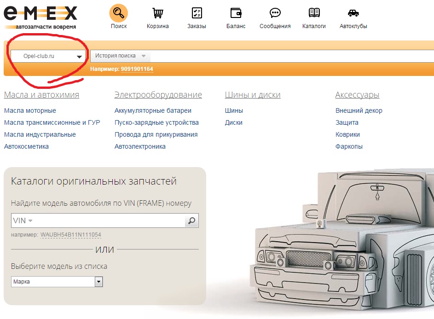Click the example number 9091901164

tap(137, 69)
